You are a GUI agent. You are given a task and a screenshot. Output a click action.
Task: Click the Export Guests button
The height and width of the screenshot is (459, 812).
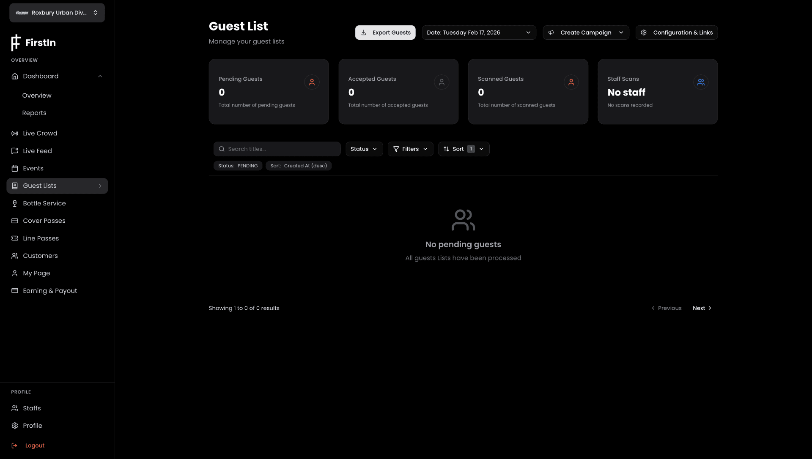pos(385,32)
